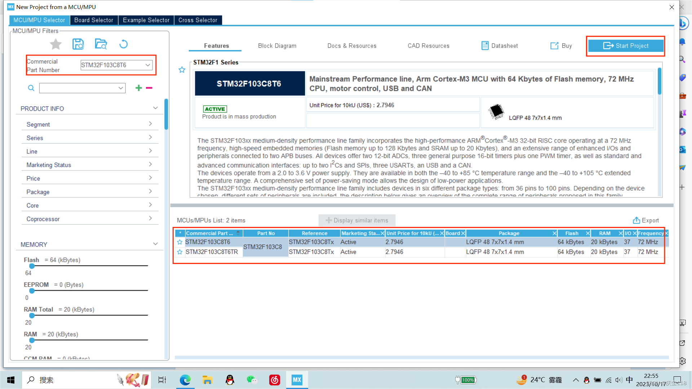Click the reset filters refresh icon
This screenshot has width=692, height=389.
coord(123,44)
